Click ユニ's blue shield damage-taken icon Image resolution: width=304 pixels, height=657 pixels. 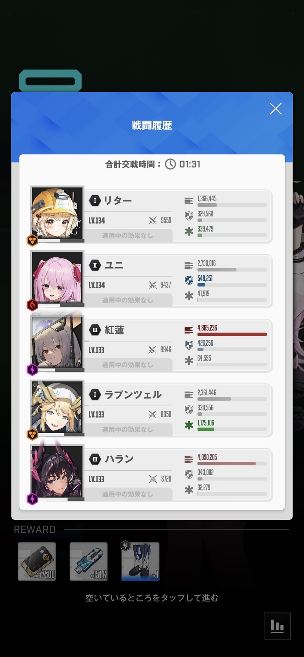tap(189, 280)
